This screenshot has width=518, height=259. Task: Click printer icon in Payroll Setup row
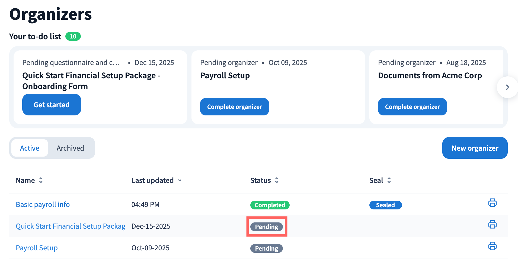[x=492, y=246]
